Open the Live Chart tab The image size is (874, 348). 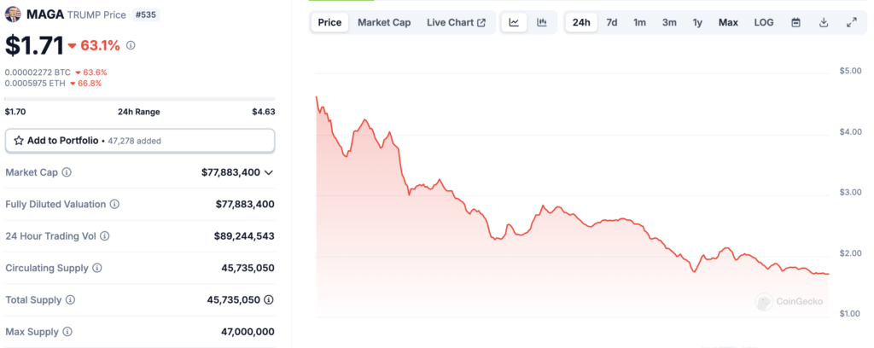point(456,23)
